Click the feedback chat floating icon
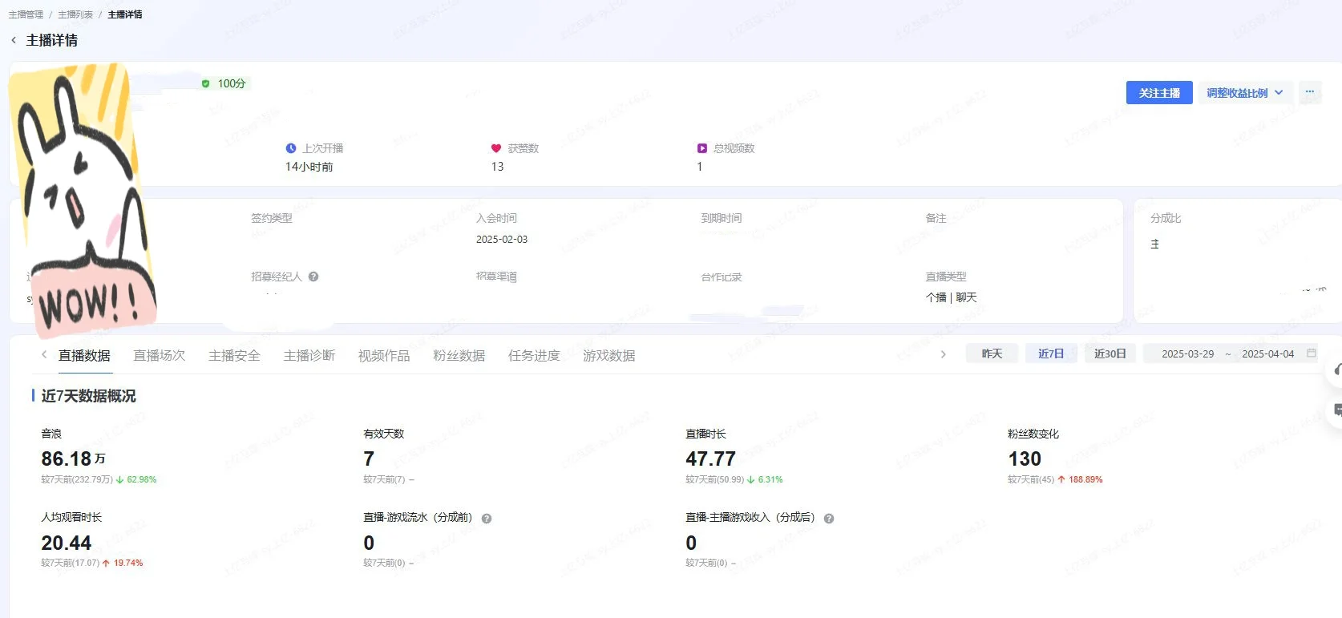 tap(1336, 410)
